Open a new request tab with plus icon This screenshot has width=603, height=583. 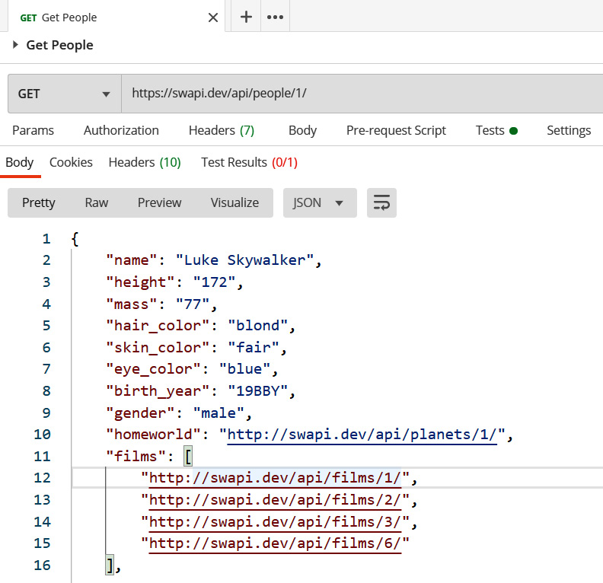point(246,17)
